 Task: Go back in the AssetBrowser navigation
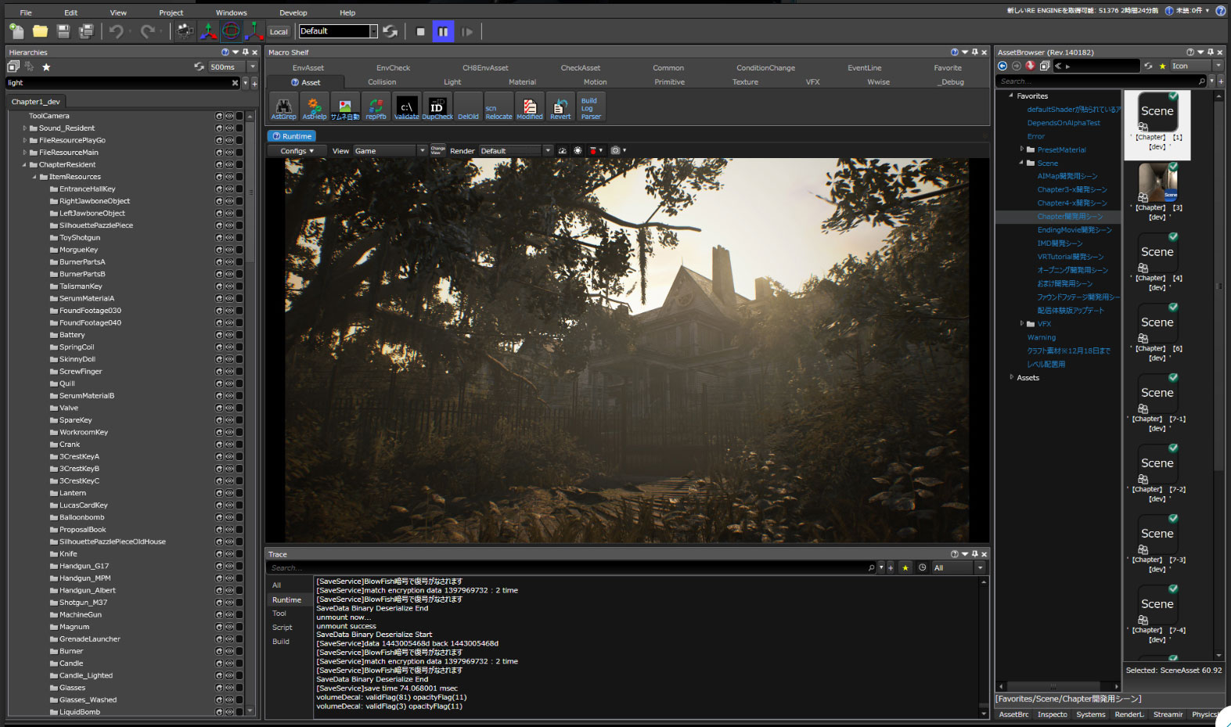point(1002,67)
